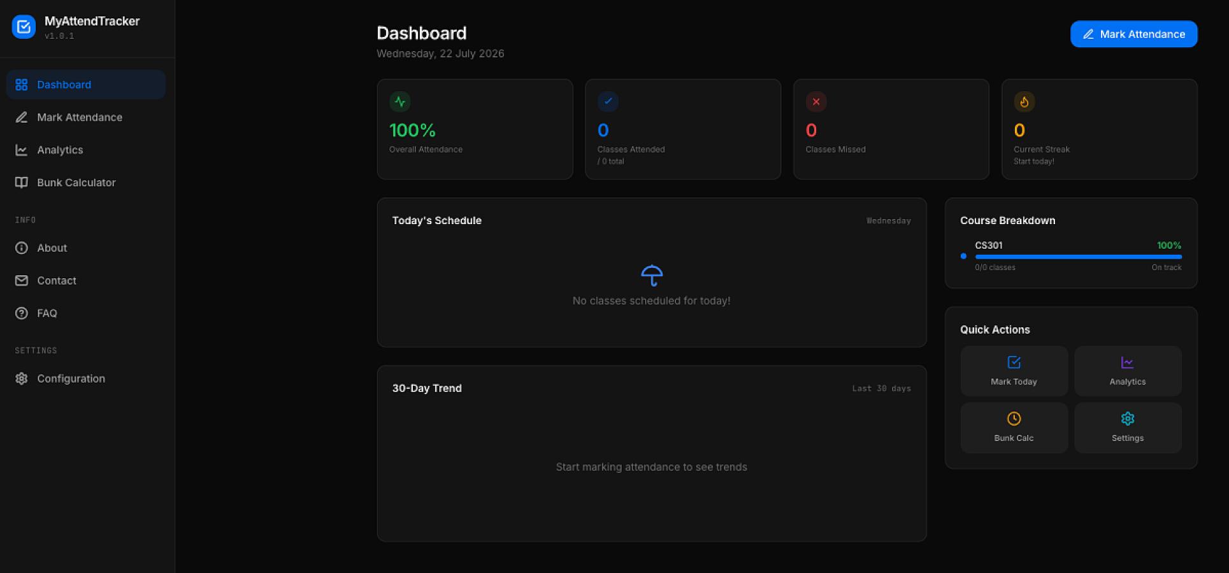Click the green pulse icon on Overall Attendance
The image size is (1229, 573).
pyautogui.click(x=400, y=101)
